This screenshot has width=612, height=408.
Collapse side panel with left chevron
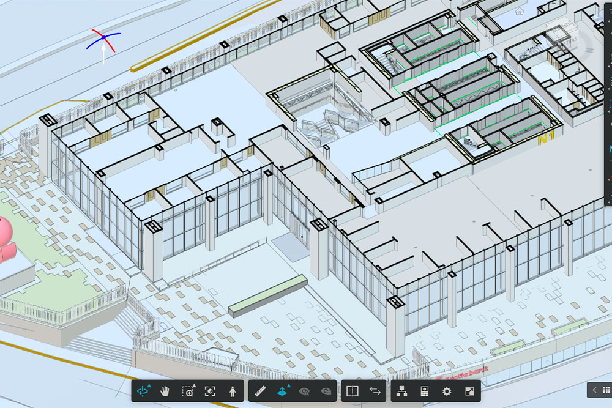coord(594,390)
